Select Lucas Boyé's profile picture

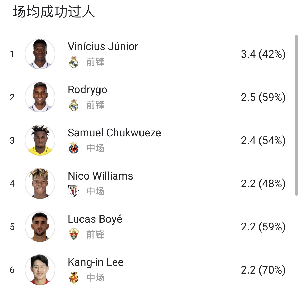pos(40,227)
